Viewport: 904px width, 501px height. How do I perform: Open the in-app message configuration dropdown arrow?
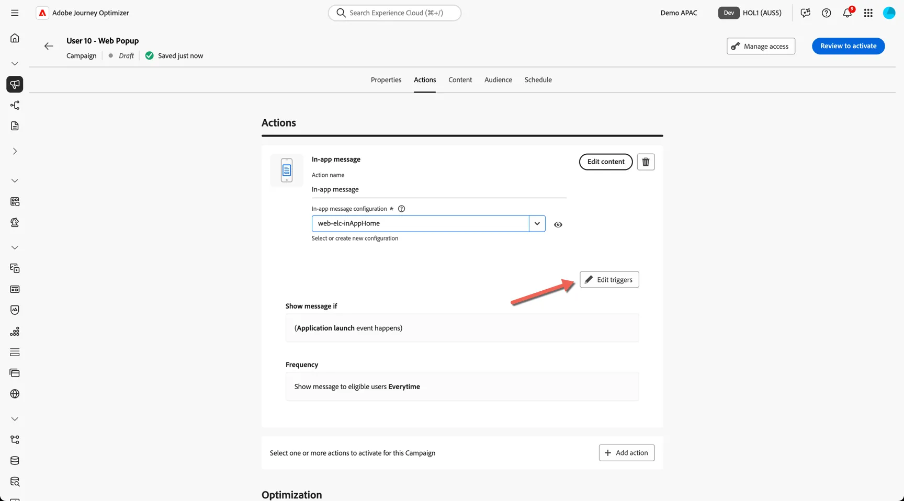537,223
